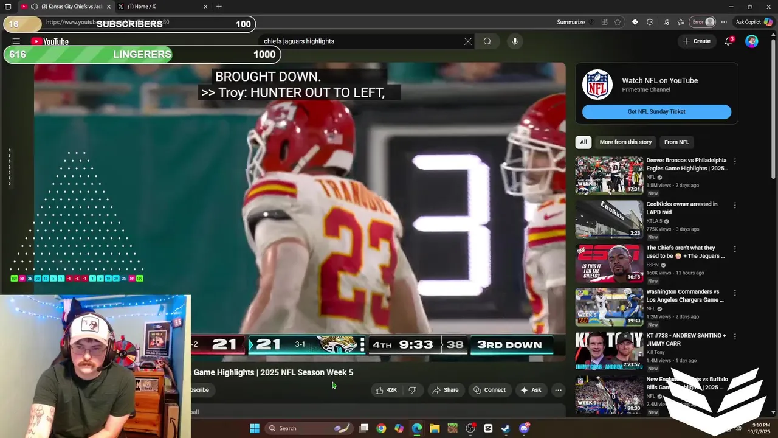The height and width of the screenshot is (438, 778).
Task: Go to the YouTube home logo
Action: [x=50, y=41]
